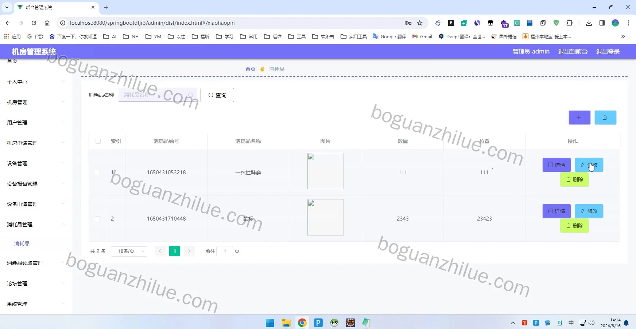Expand 个人中心 sidebar menu

point(36,82)
